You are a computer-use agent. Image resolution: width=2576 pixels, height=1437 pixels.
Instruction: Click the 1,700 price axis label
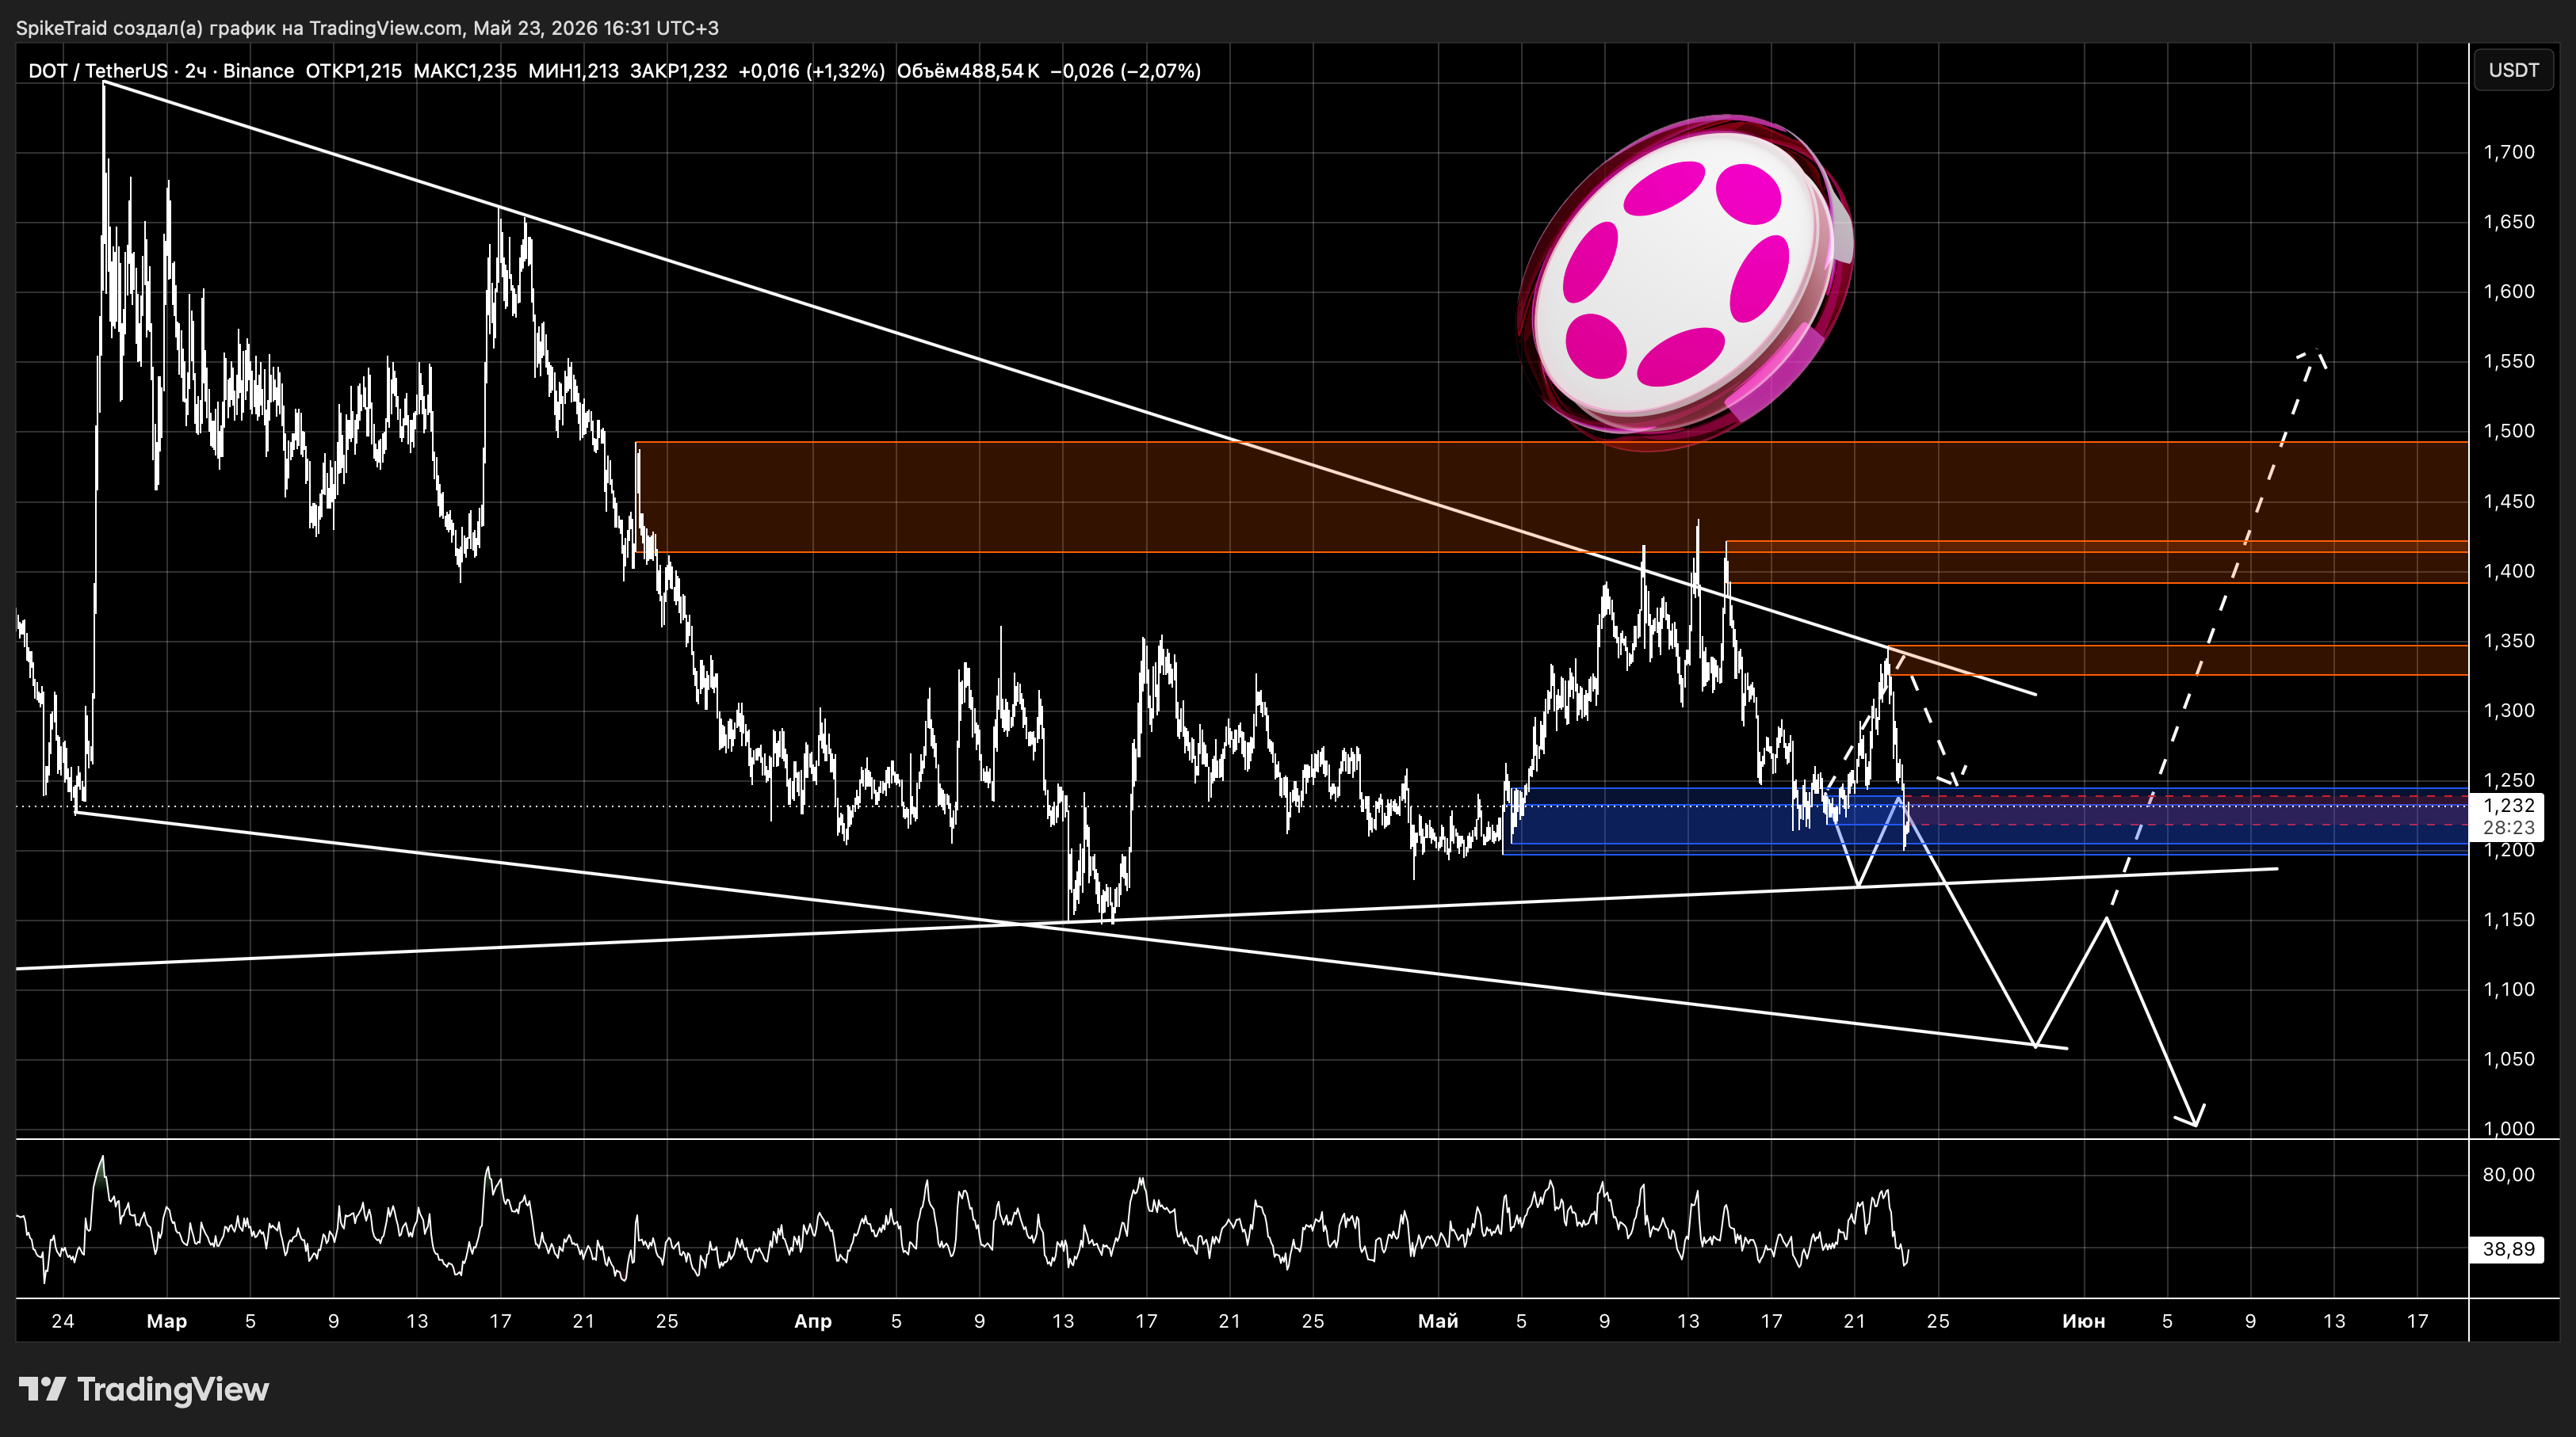(x=2509, y=152)
